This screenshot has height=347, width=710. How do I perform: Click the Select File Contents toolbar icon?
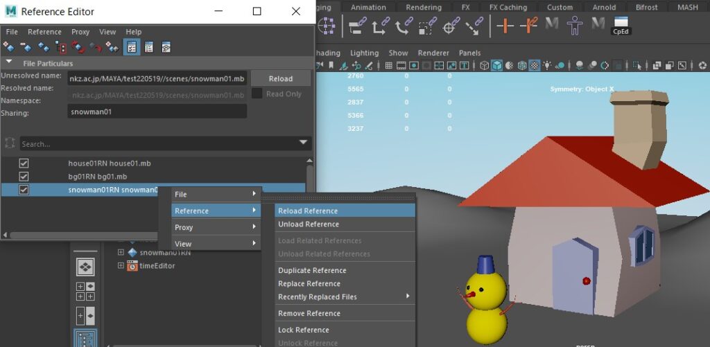tap(61, 46)
